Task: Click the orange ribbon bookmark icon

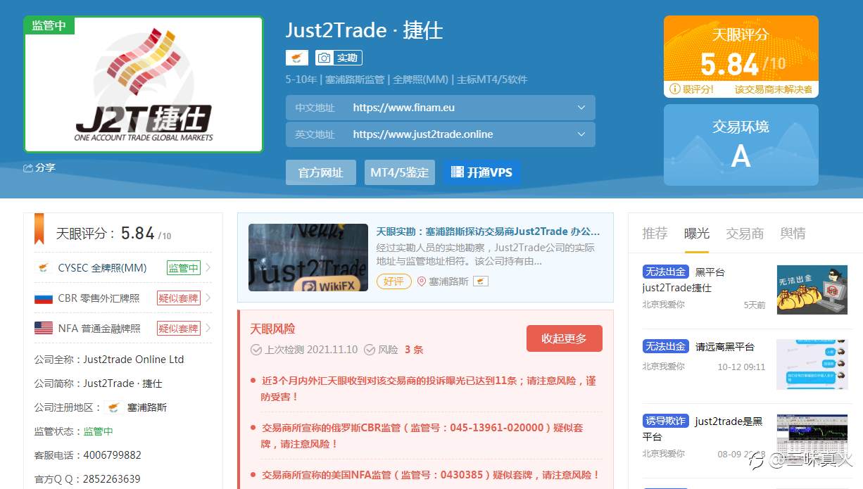Action: coord(39,229)
